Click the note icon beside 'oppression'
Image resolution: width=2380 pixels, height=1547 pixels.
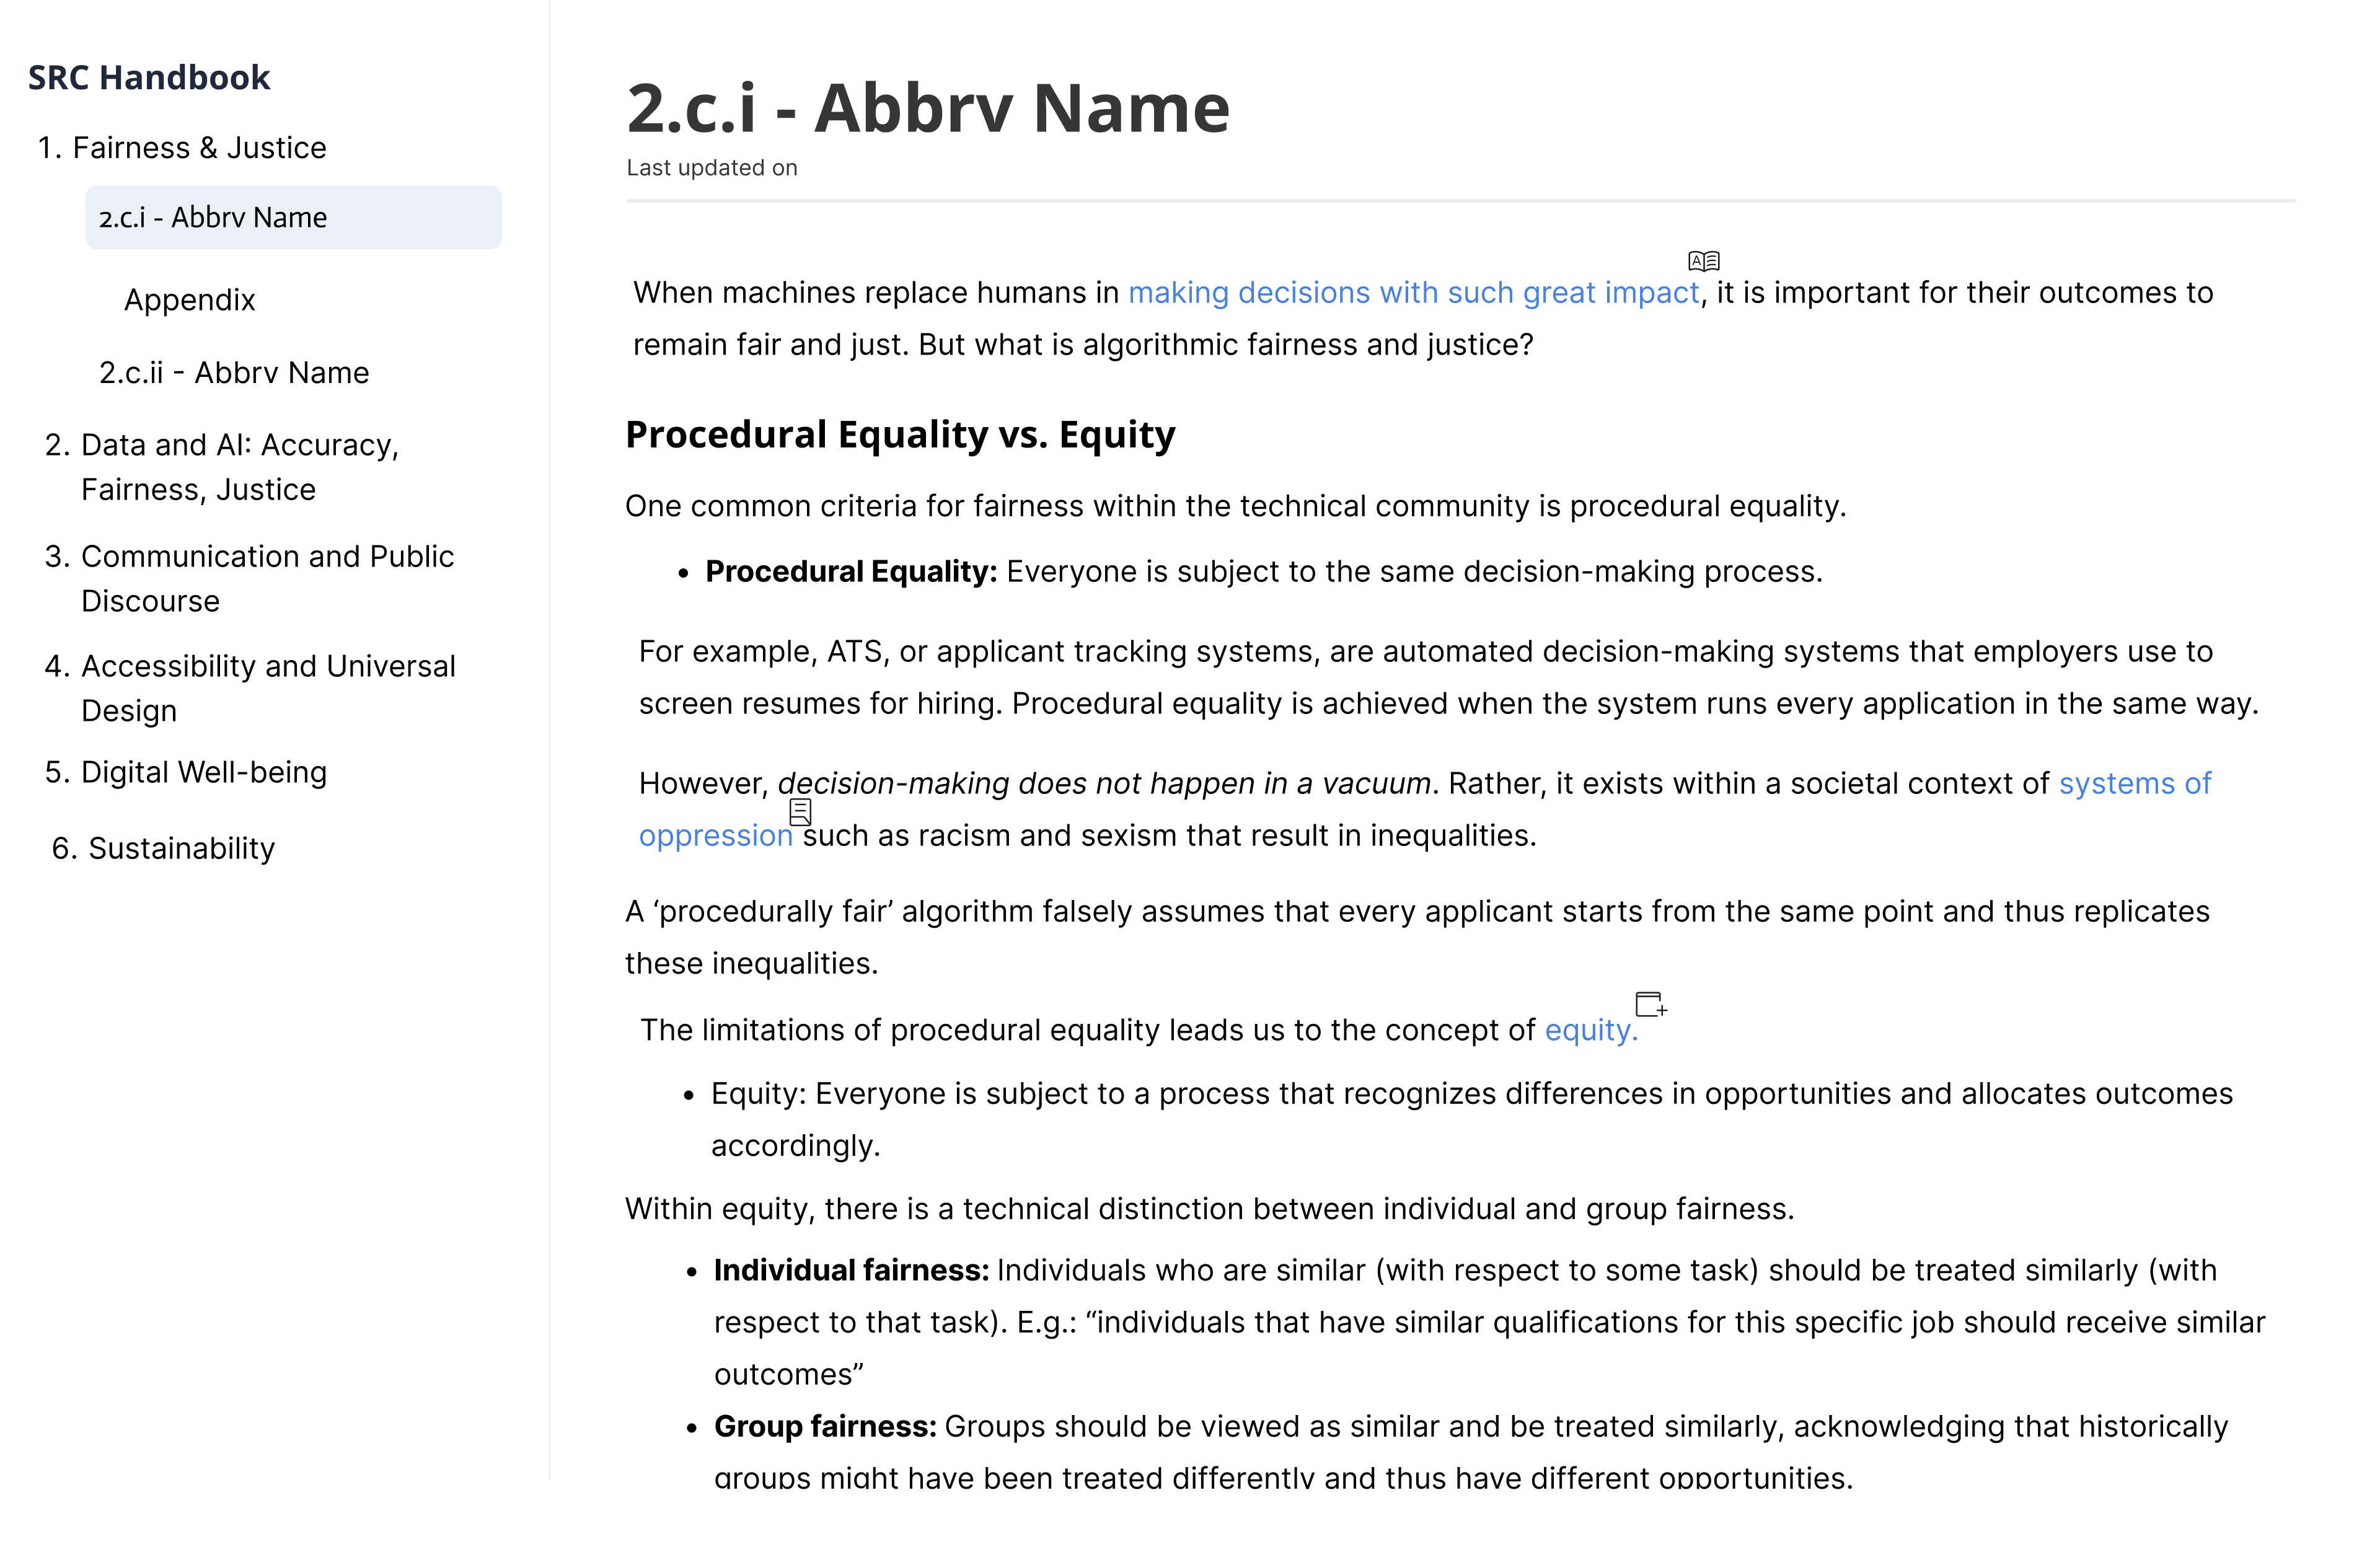point(800,811)
